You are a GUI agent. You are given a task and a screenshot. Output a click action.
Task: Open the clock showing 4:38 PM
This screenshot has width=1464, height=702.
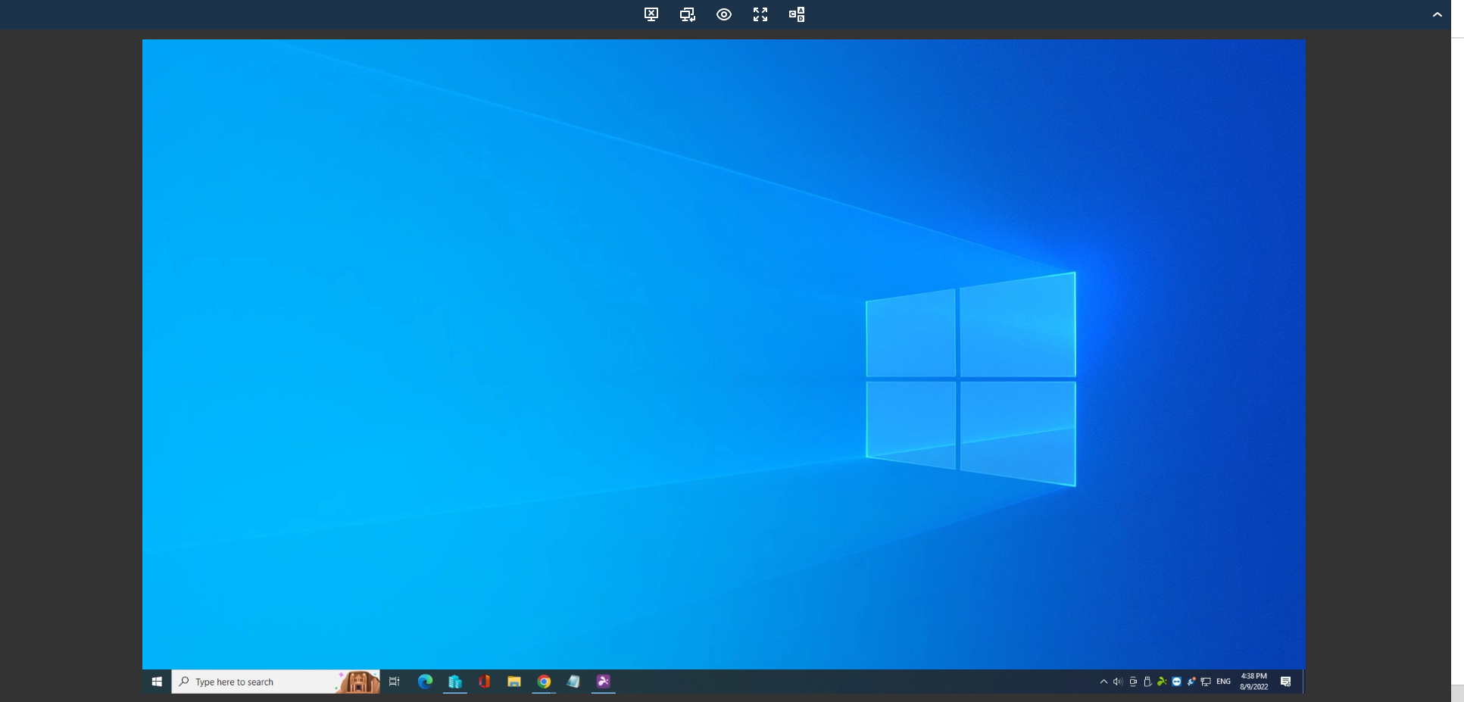click(1253, 682)
